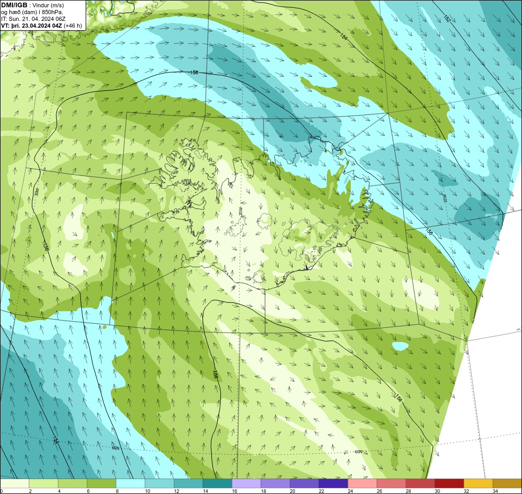The height and width of the screenshot is (494, 522).
Task: Select the salmon 26–28 m/s legend swatch
Action: tap(391, 483)
